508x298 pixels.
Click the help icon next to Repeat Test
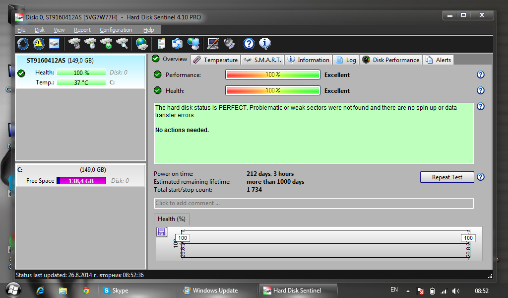(480, 177)
